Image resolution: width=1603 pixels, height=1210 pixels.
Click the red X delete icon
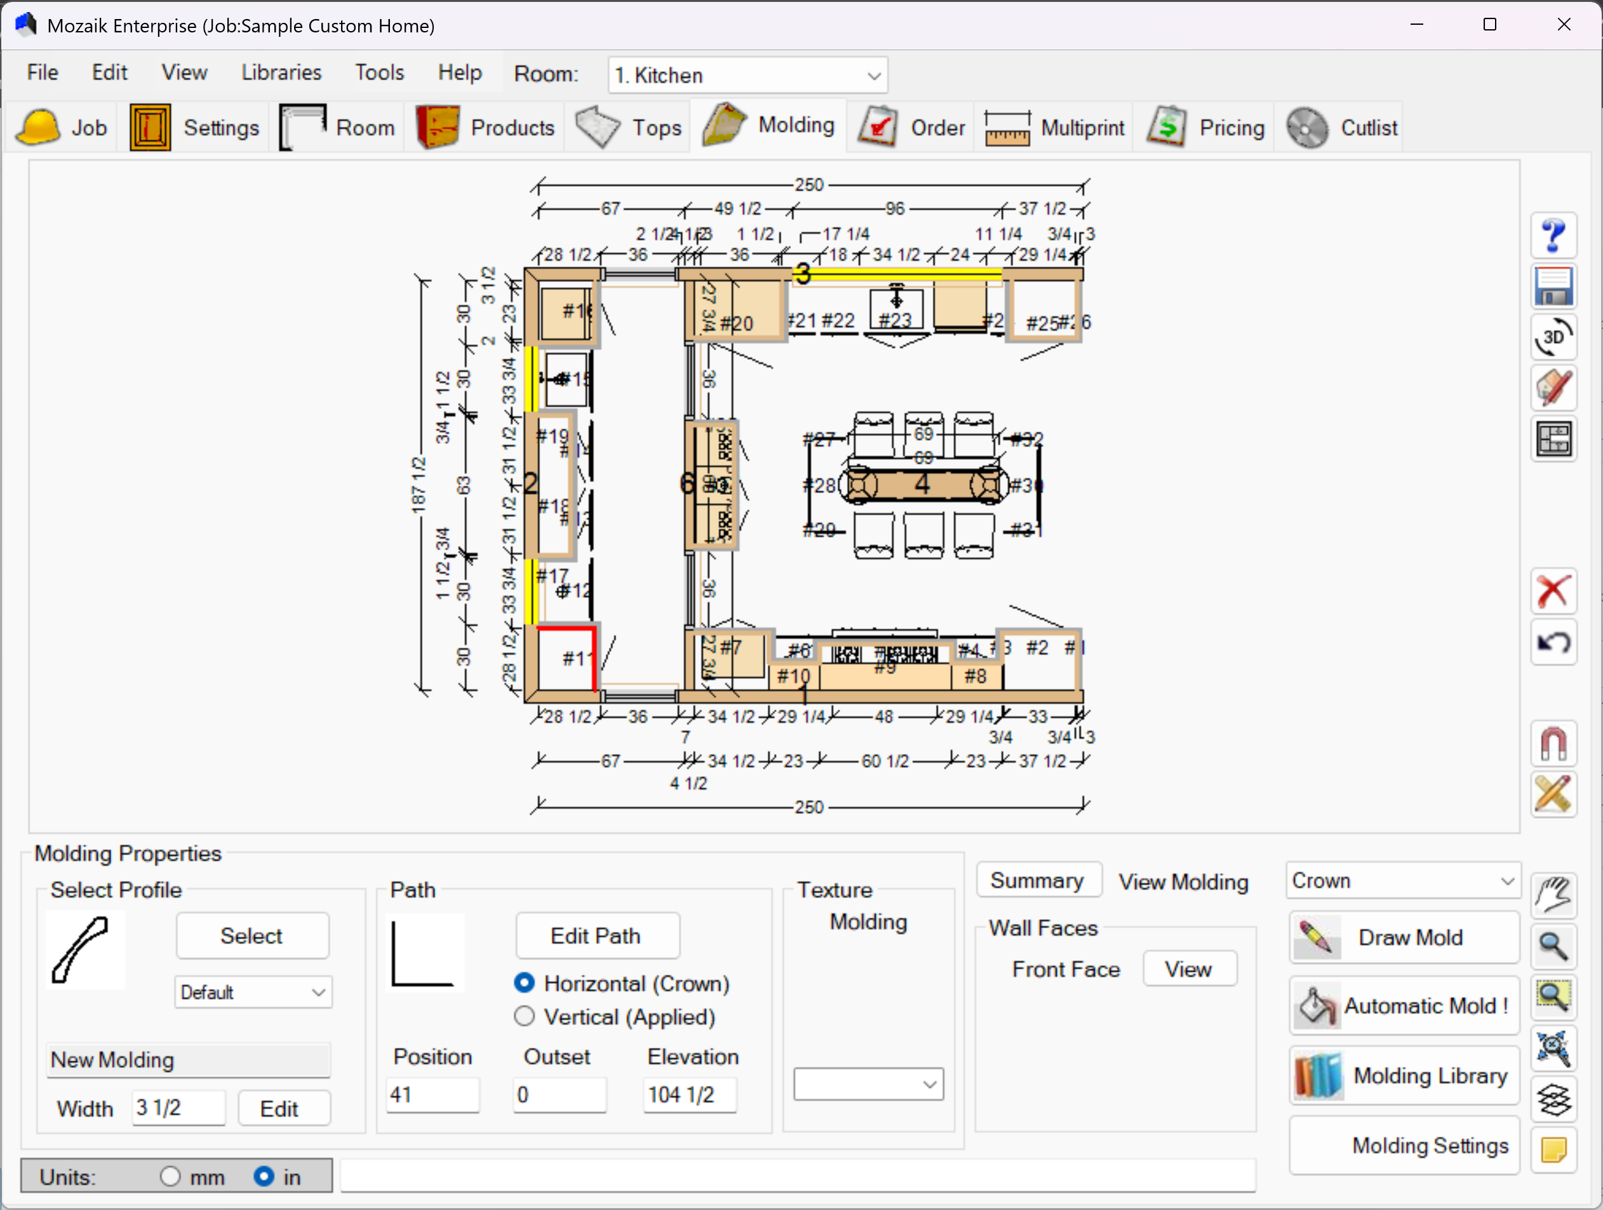[1553, 591]
